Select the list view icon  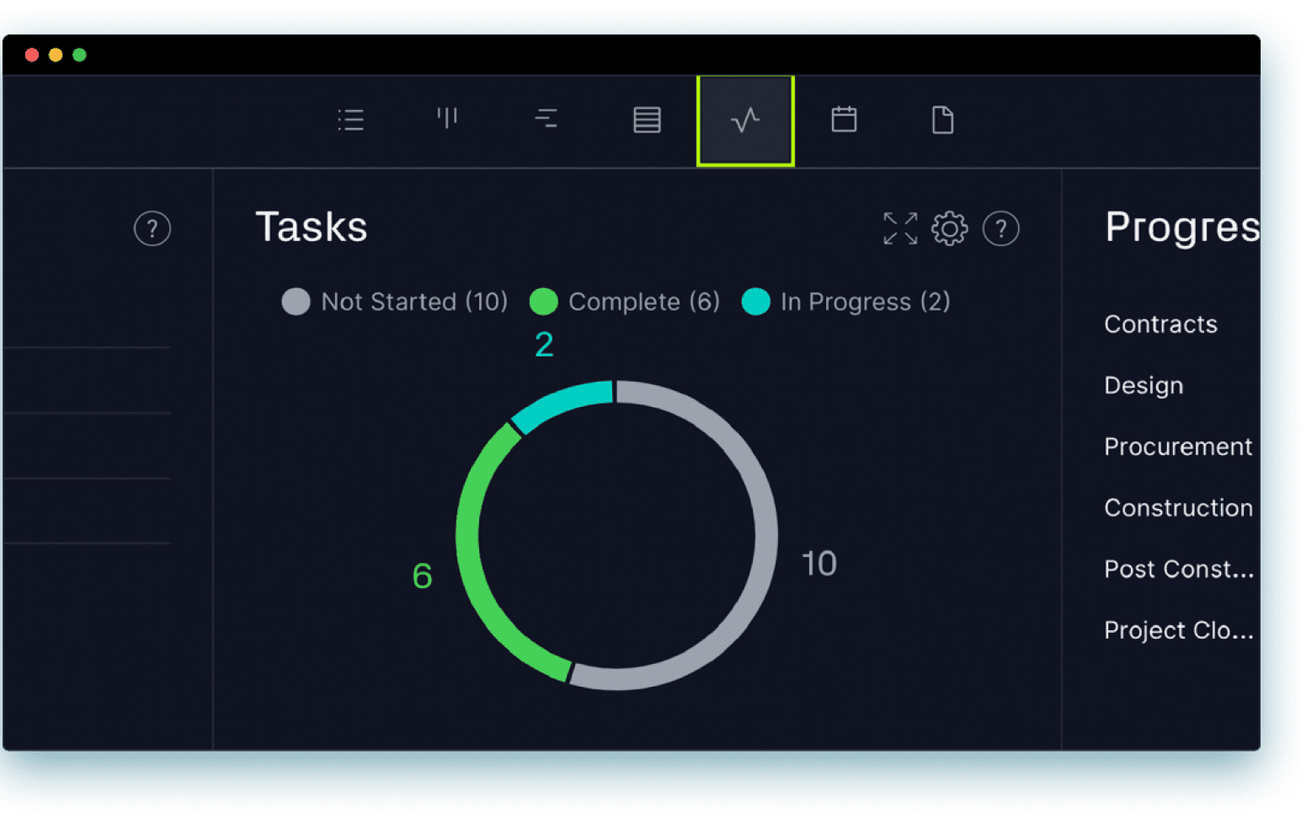coord(350,119)
